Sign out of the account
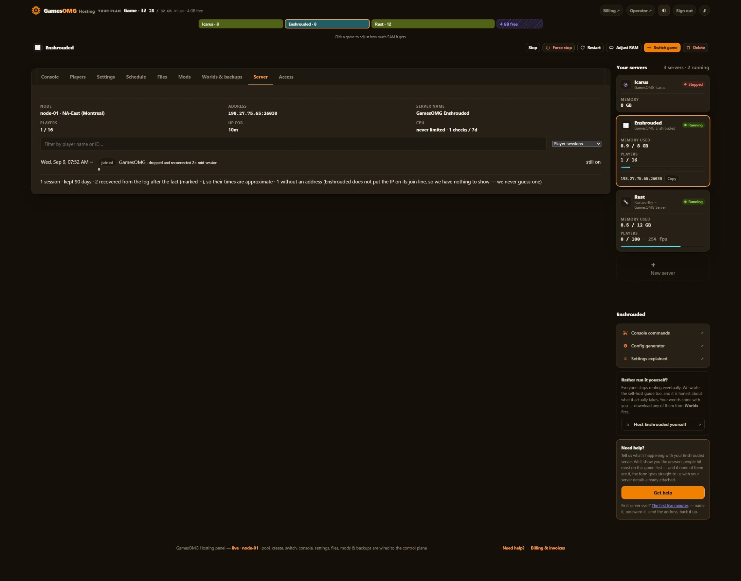 (684, 10)
